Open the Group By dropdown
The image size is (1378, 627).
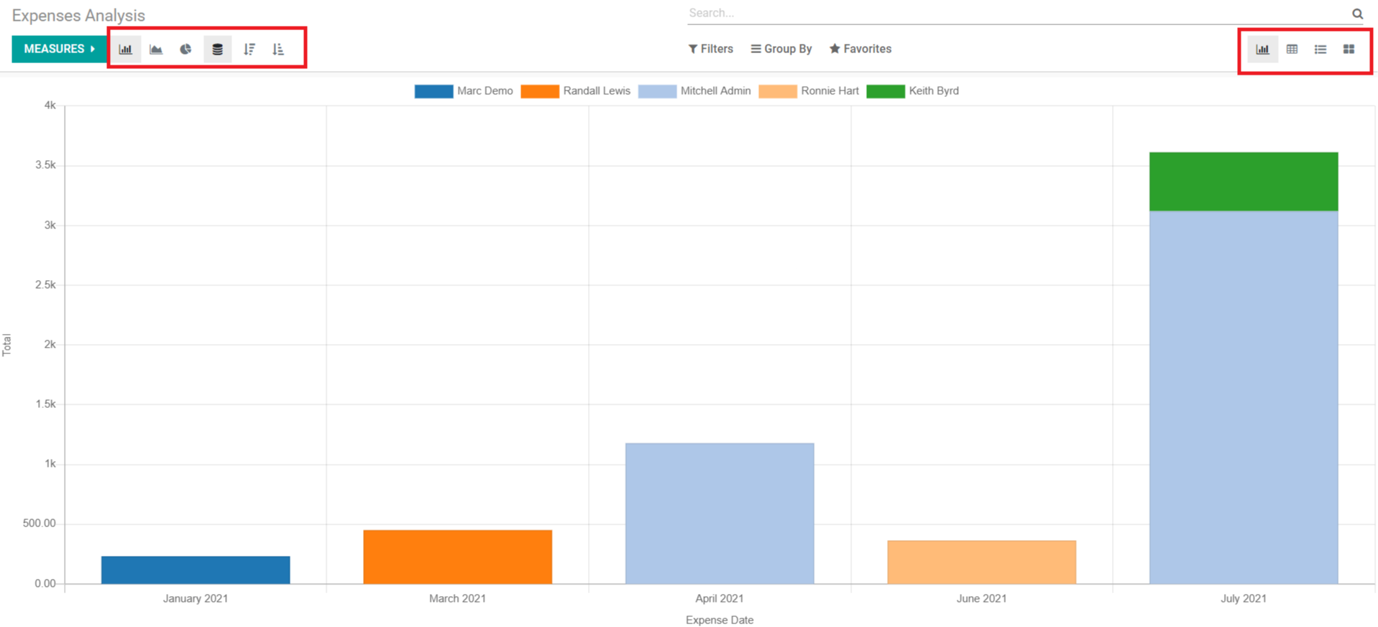point(781,49)
